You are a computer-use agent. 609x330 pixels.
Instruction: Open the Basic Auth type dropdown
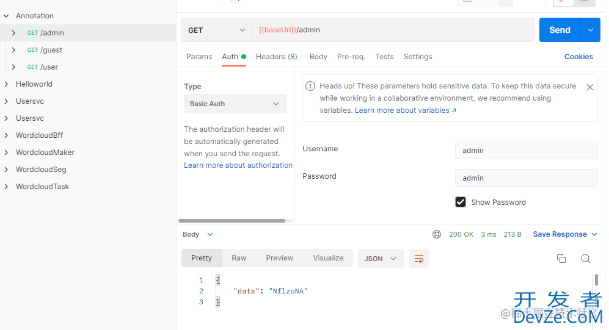pyautogui.click(x=235, y=104)
